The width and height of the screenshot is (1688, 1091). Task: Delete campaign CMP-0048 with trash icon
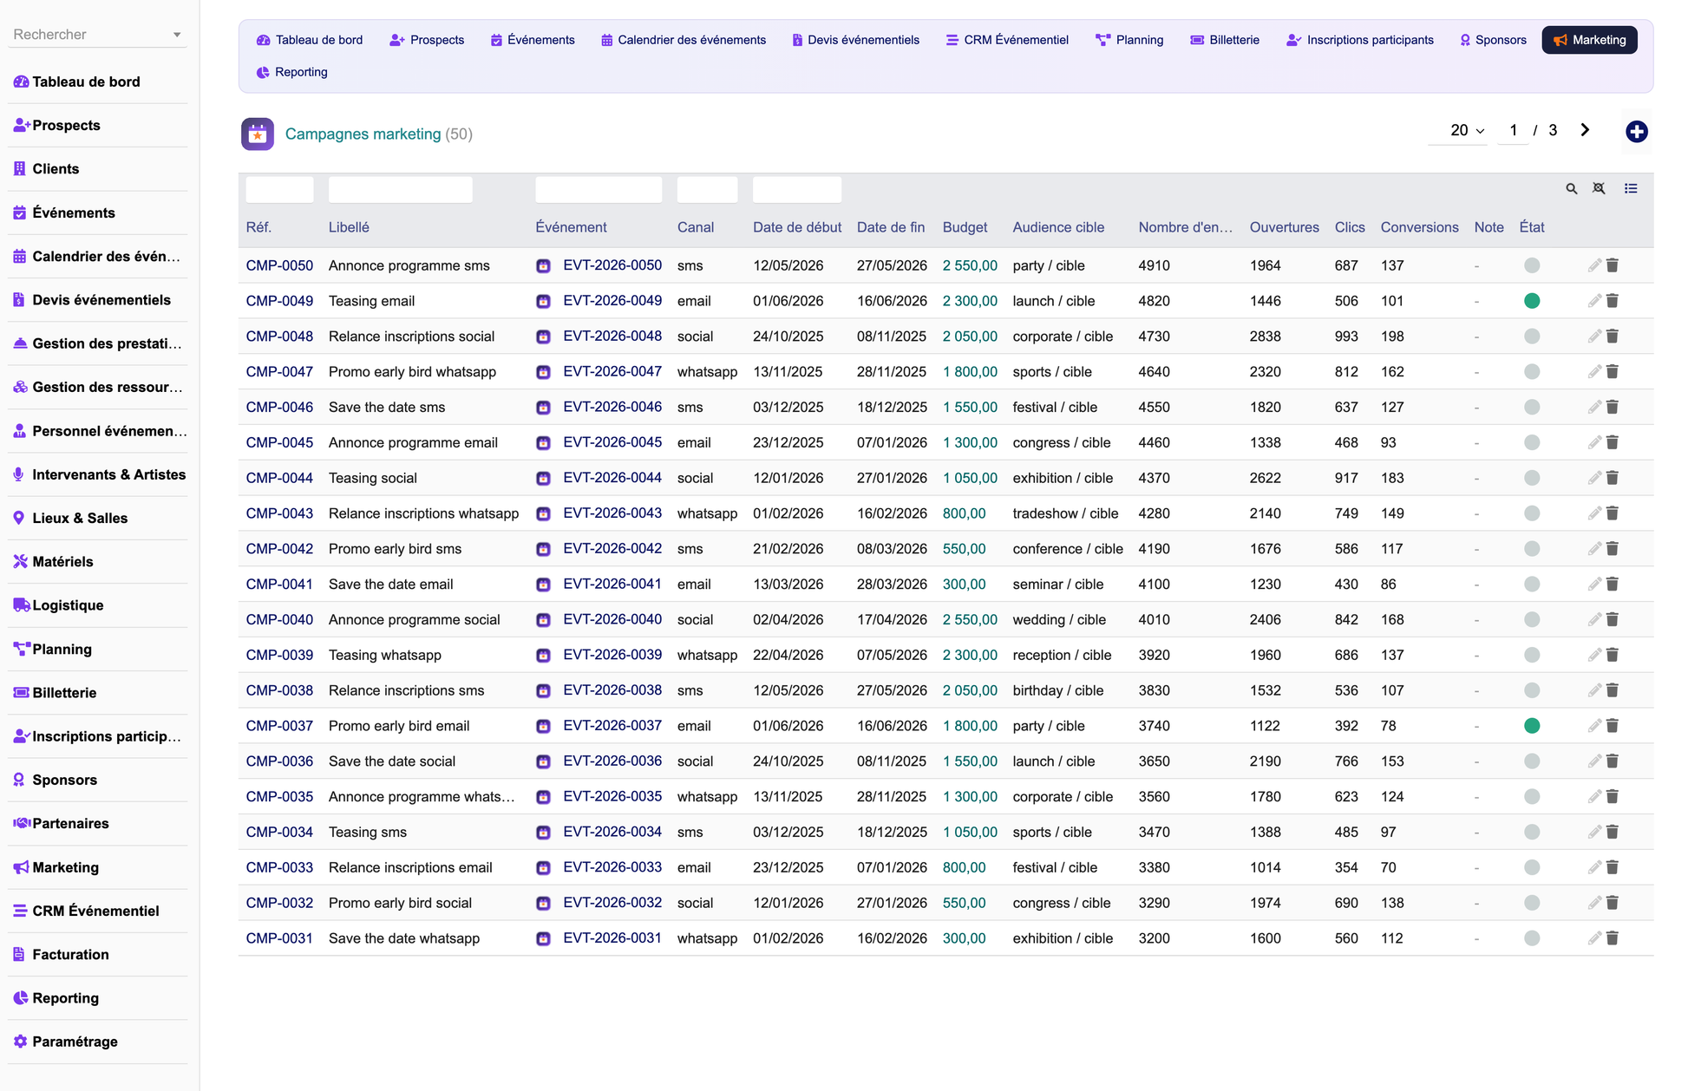pos(1613,336)
